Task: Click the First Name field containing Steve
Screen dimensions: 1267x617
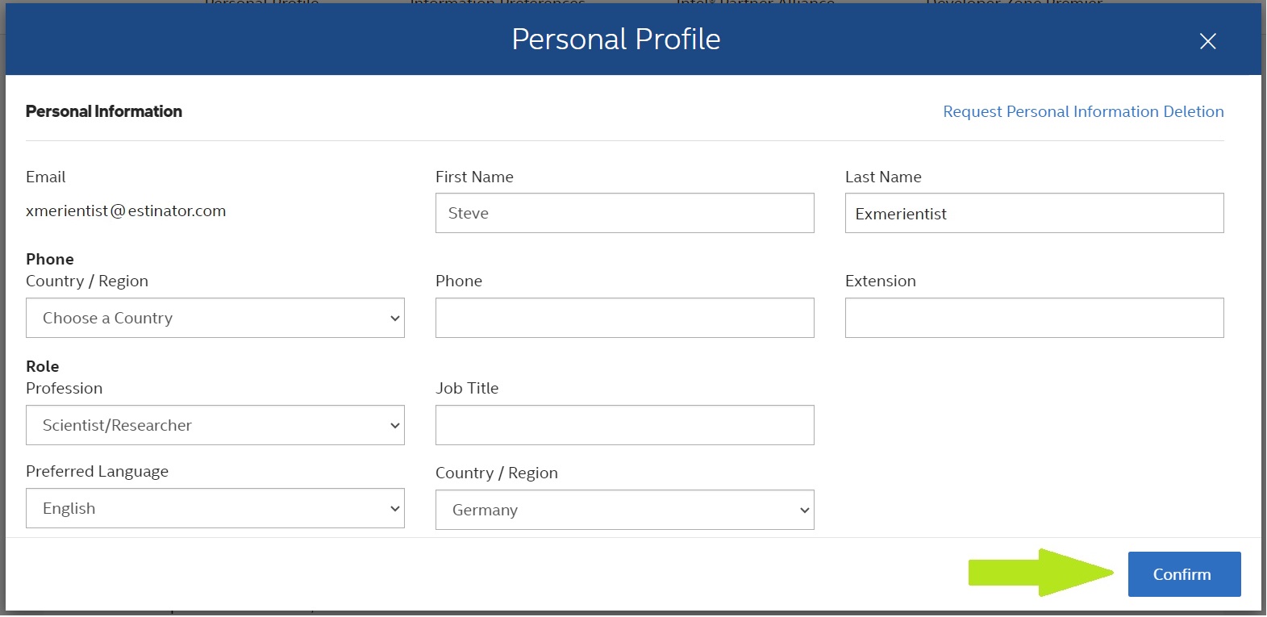Action: (x=624, y=213)
